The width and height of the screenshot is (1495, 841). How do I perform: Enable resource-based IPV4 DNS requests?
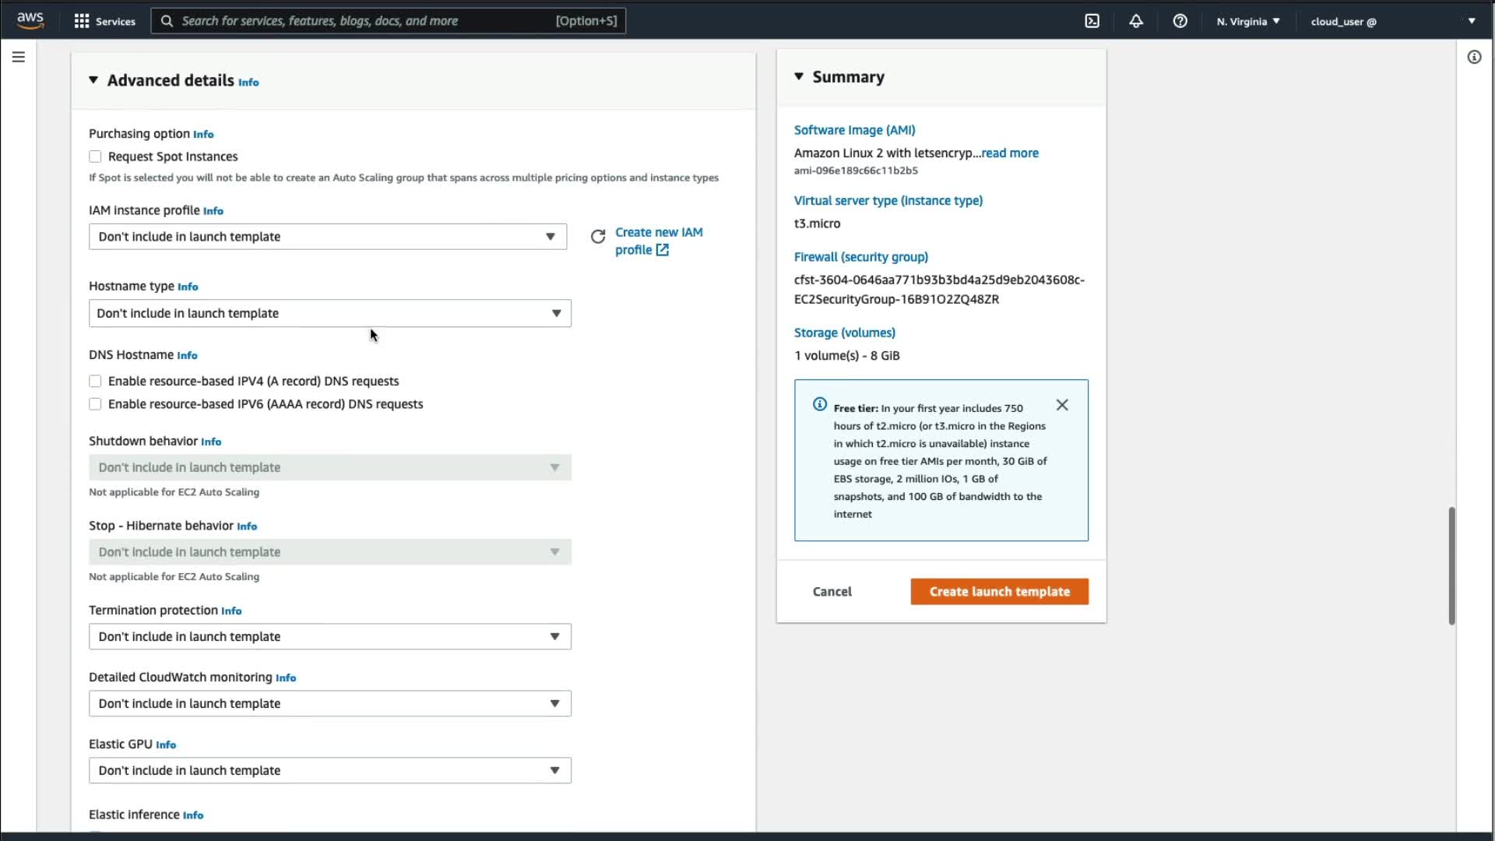tap(95, 382)
